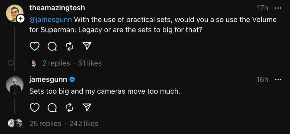The height and width of the screenshot is (134, 290).
Task: Show who gave the 51 likes
Action: point(90,63)
